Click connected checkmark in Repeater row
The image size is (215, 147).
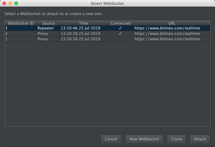(x=120, y=28)
